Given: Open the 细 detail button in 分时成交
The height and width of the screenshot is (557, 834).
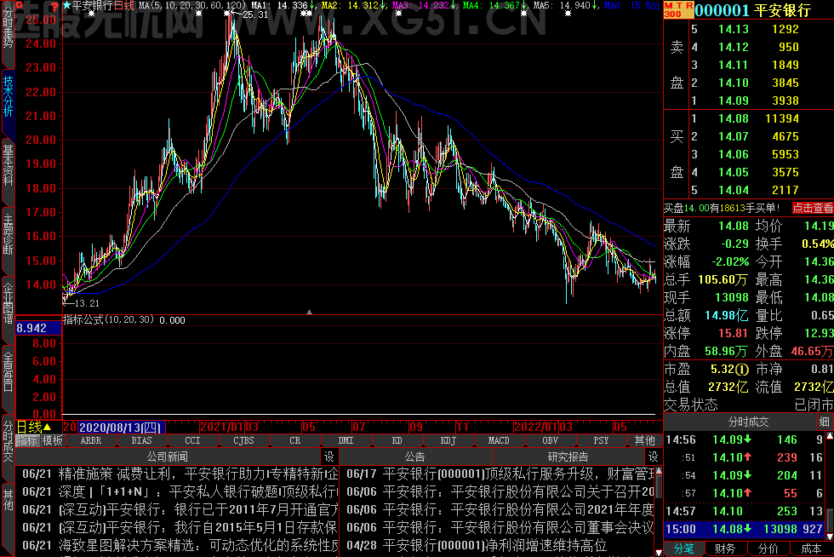Looking at the screenshot, I should pyautogui.click(x=825, y=422).
